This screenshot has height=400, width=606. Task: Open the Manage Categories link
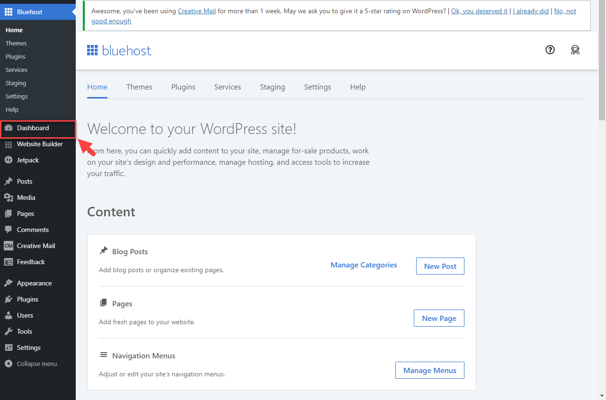point(364,265)
